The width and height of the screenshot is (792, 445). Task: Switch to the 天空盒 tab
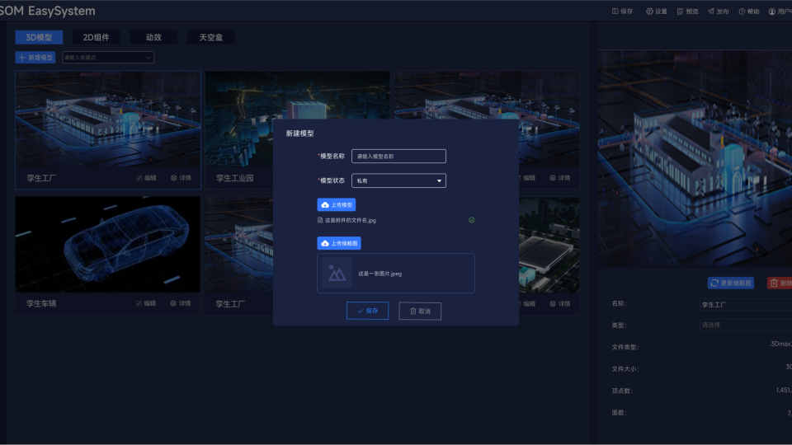(x=210, y=37)
